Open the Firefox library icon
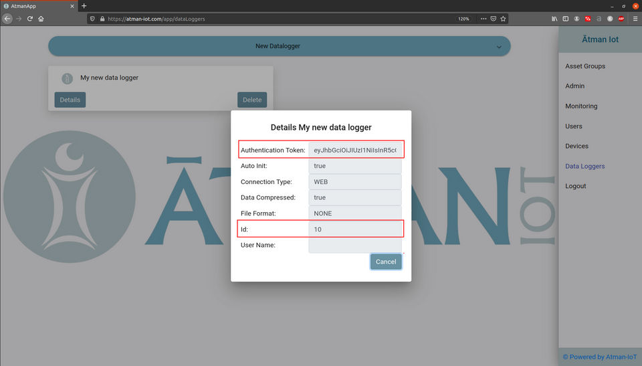Viewport: 642px width, 366px height. (x=554, y=19)
